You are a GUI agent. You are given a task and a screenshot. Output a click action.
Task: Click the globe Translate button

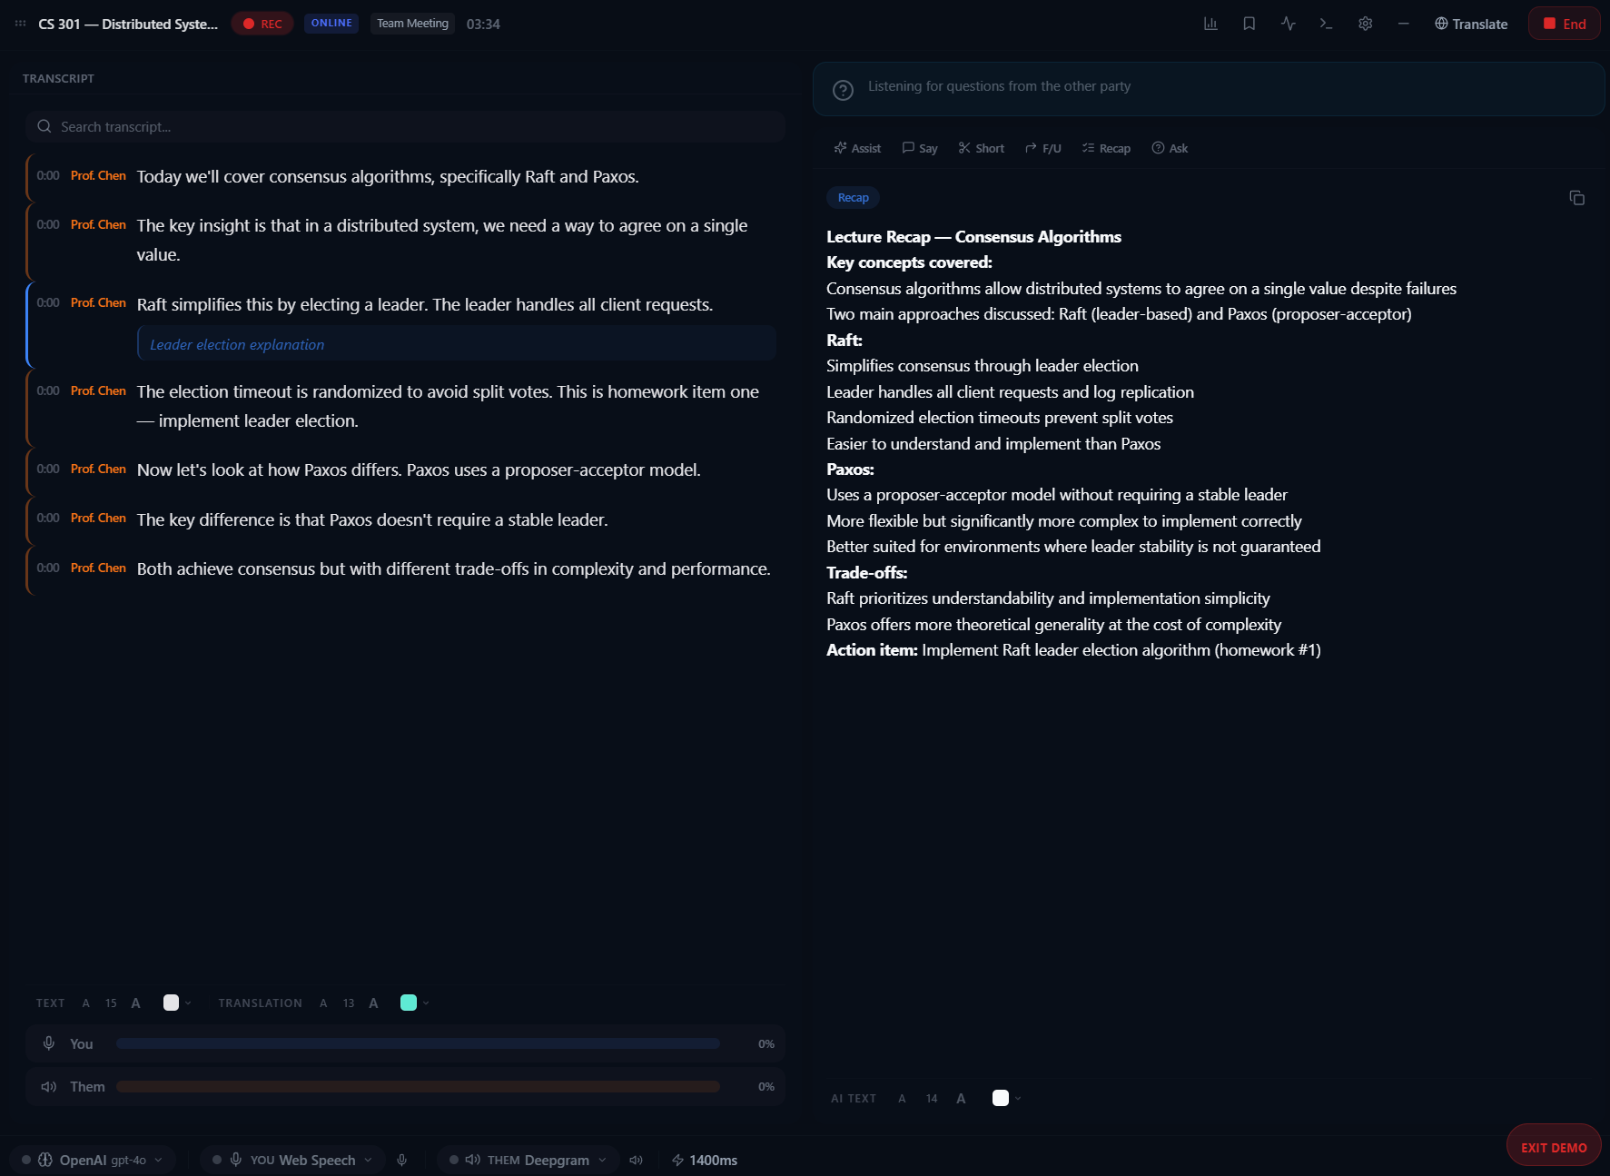(1471, 24)
